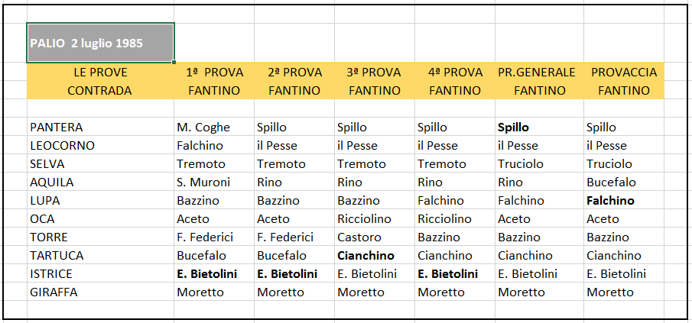This screenshot has width=692, height=323.
Task: Select the M. Coghe cell
Action: [x=214, y=128]
